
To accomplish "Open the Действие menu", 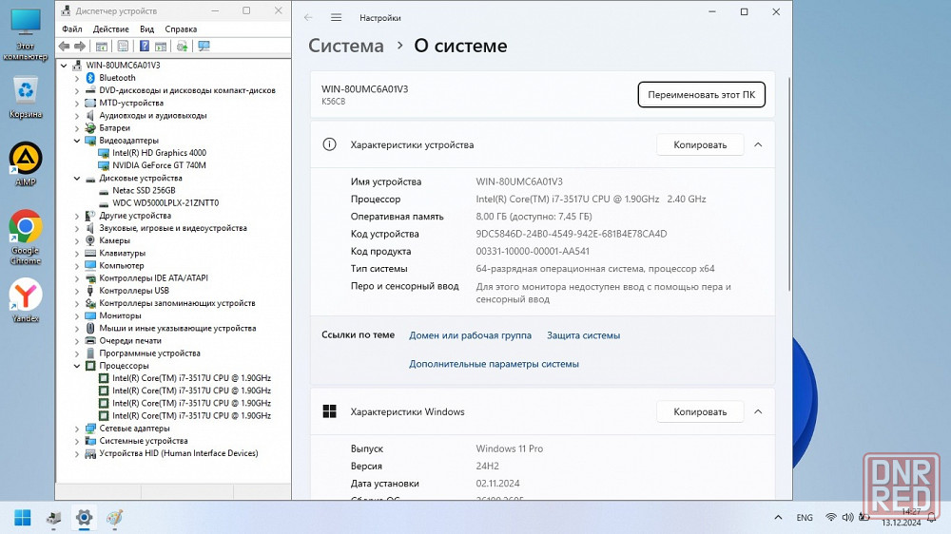I will (x=110, y=29).
